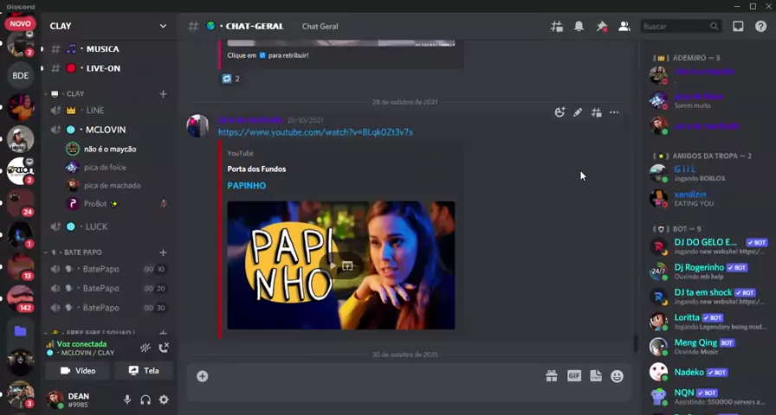Toggle headphones deafen
The image size is (776, 415).
145,399
